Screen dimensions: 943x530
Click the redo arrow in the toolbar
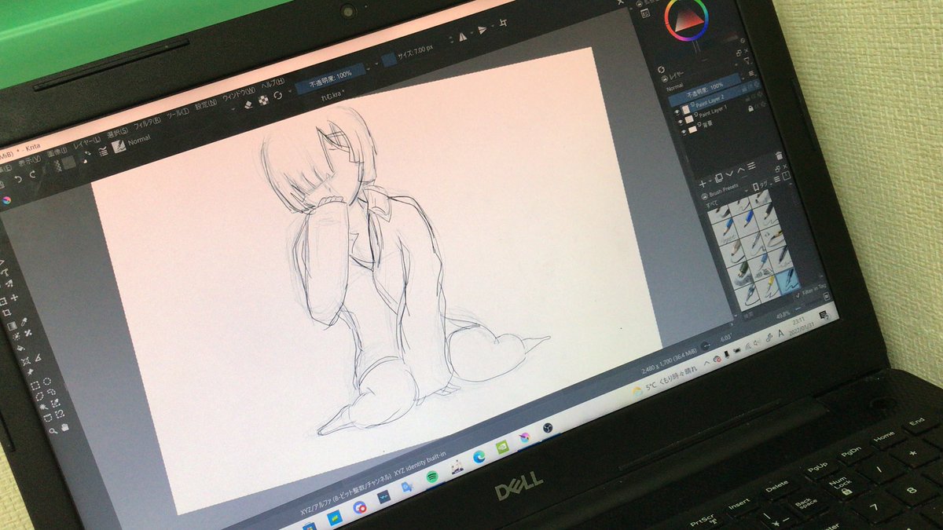coord(35,174)
